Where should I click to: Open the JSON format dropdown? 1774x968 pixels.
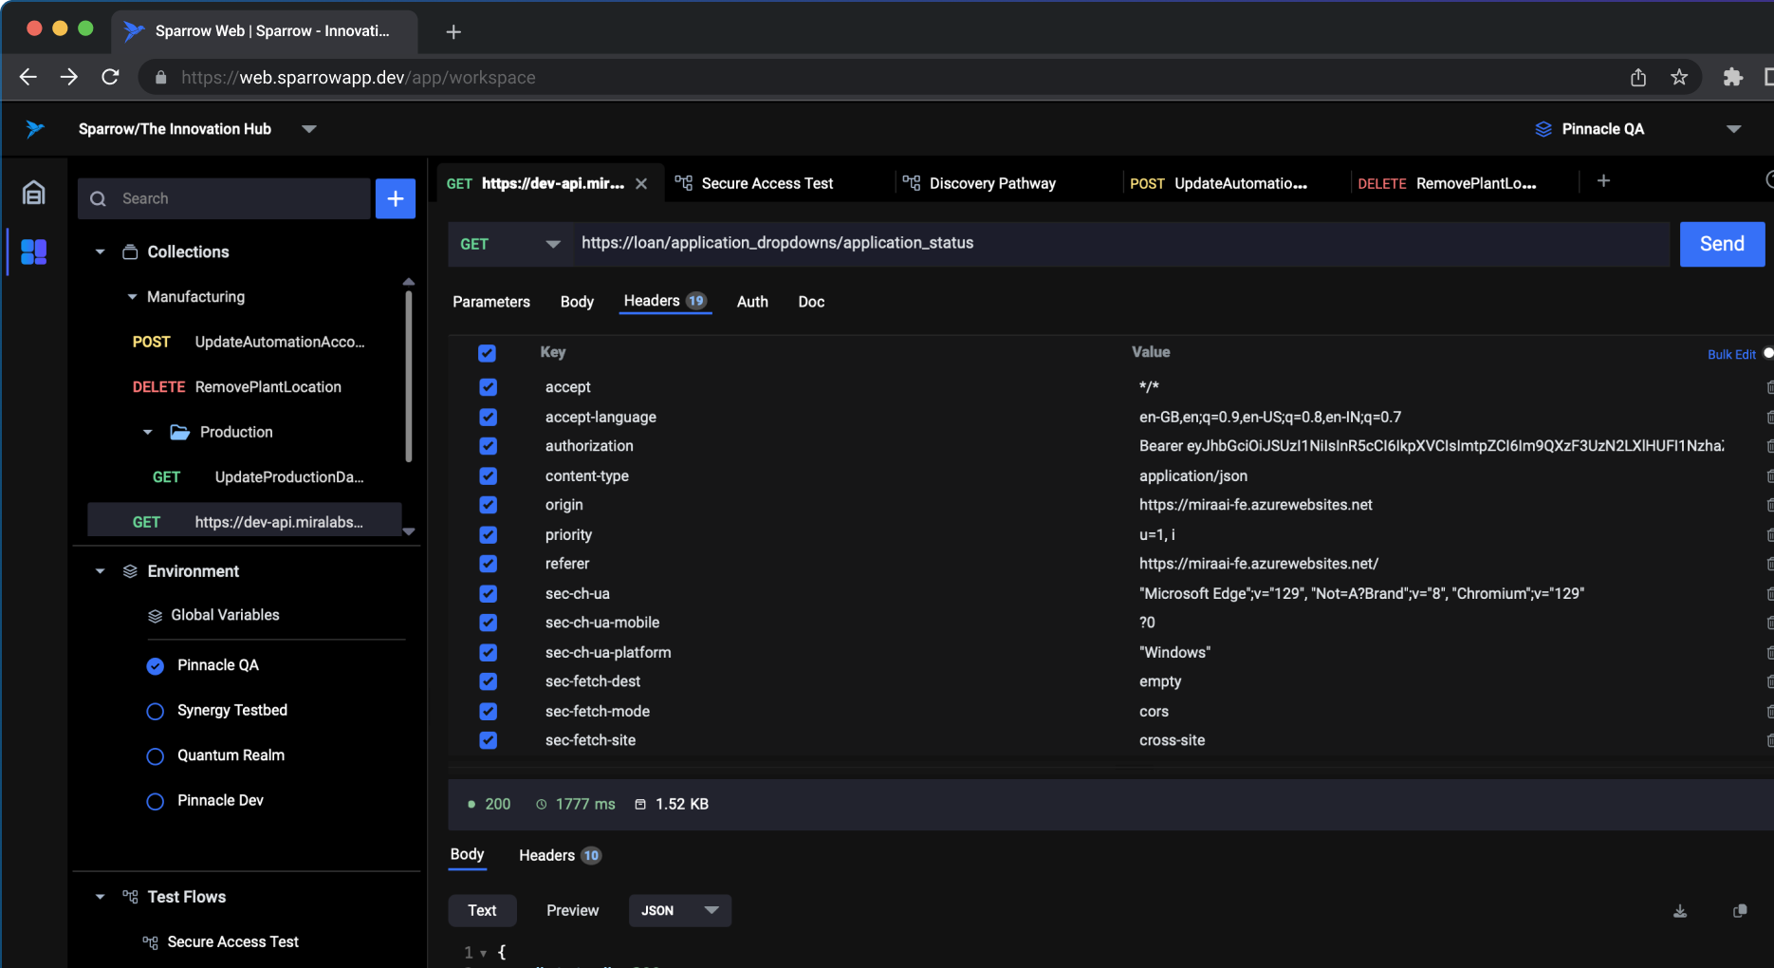[x=679, y=910]
